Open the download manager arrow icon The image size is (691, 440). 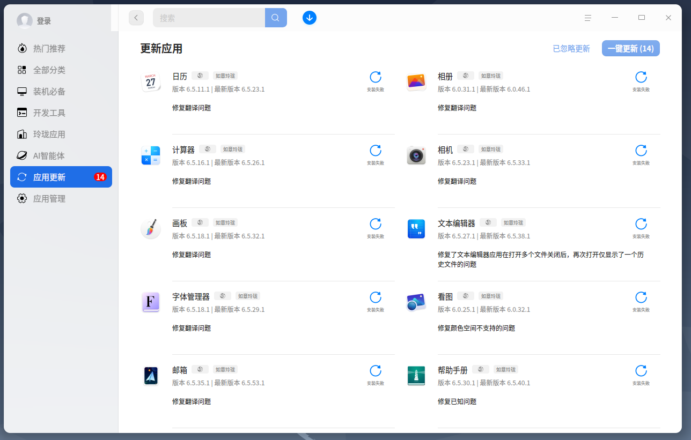(310, 18)
